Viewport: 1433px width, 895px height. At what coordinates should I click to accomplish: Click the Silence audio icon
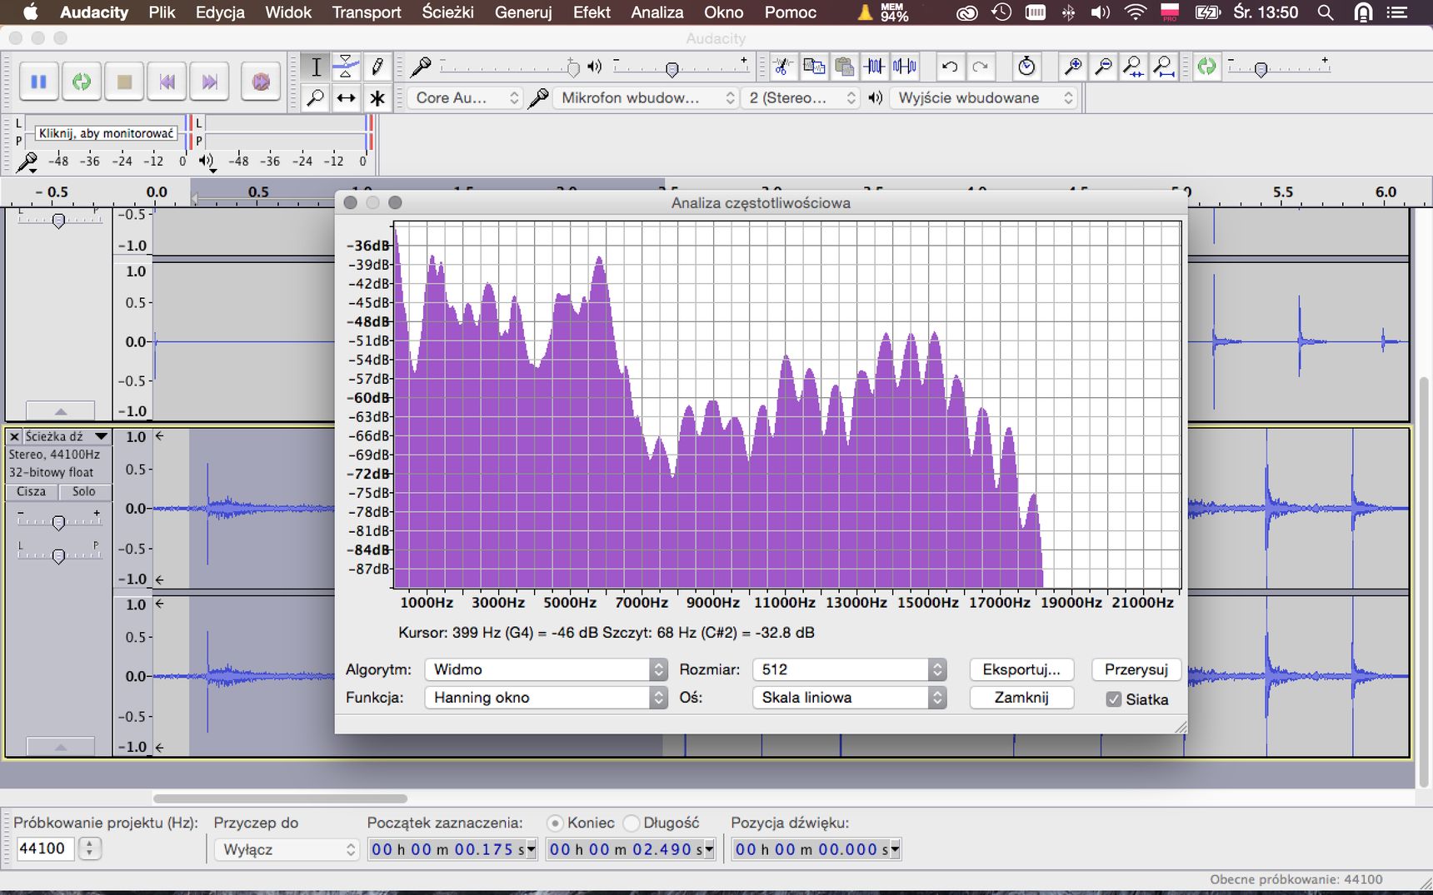(905, 67)
